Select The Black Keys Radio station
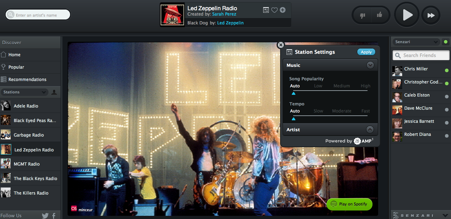This screenshot has height=219, width=451. [x=30, y=178]
